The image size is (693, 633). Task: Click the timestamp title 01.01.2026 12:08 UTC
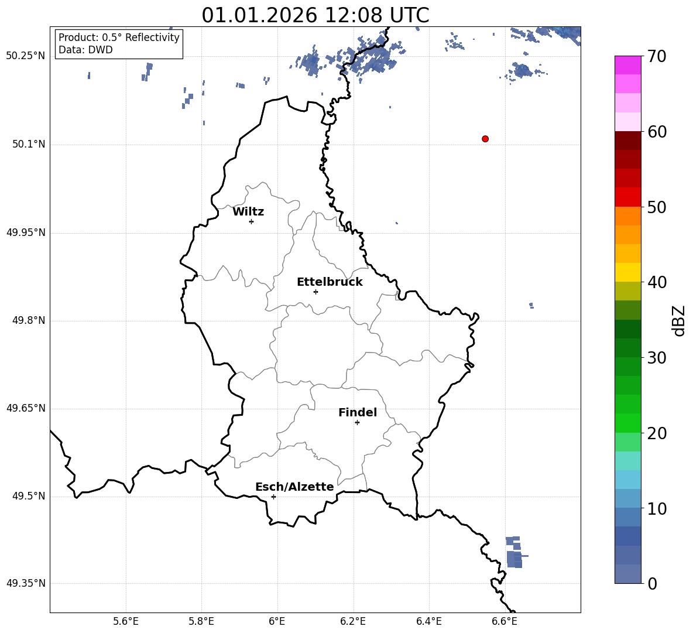tap(315, 15)
